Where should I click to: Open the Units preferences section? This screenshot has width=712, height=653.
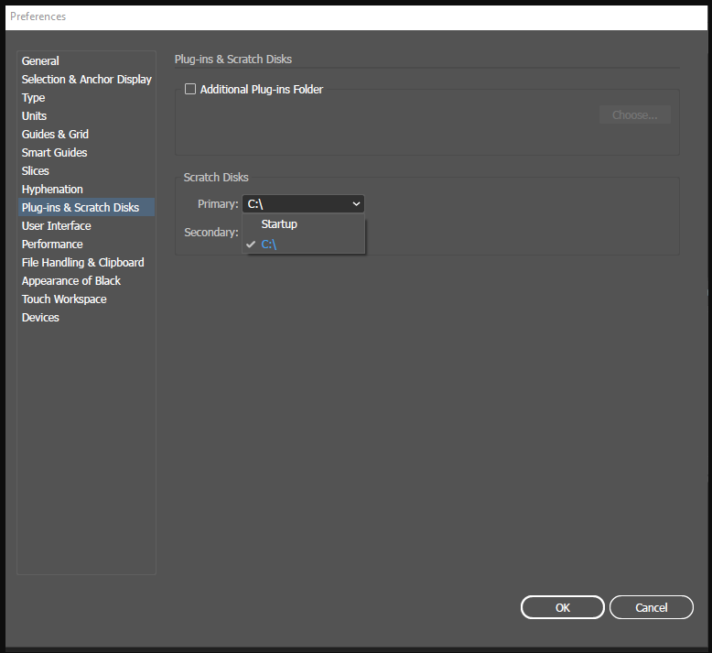[x=86, y=116]
